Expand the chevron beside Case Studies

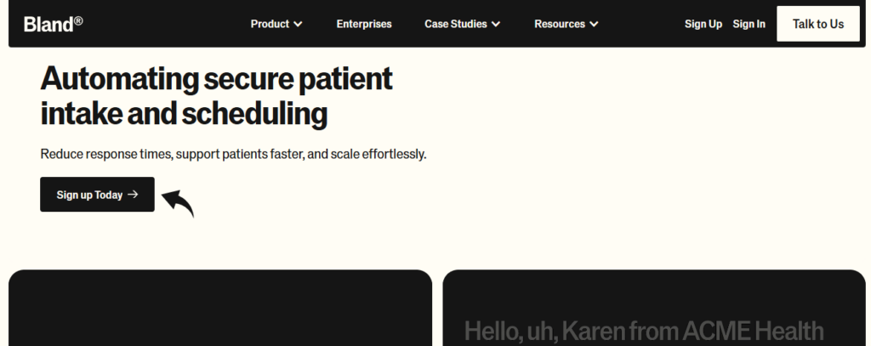point(496,25)
